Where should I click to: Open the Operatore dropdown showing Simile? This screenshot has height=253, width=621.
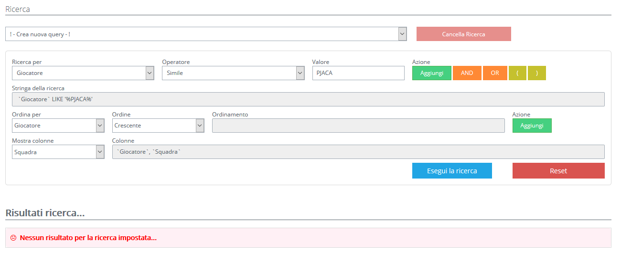(x=233, y=73)
